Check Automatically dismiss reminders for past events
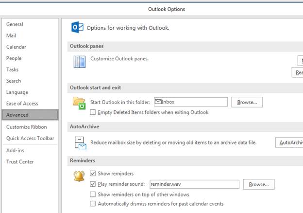 (93, 204)
